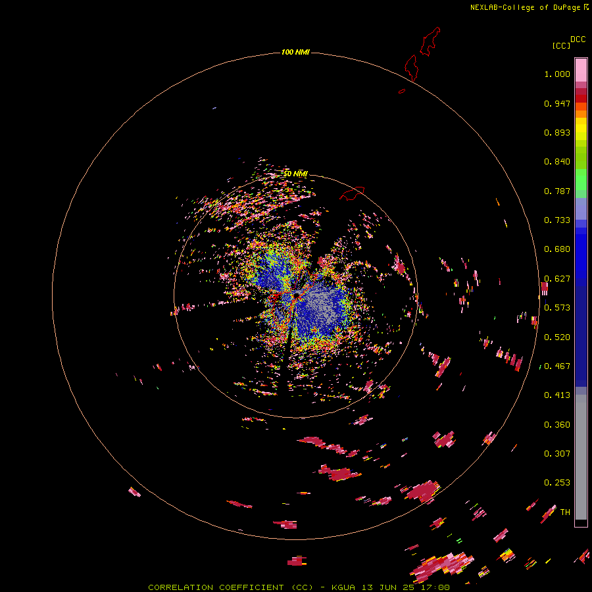Click the 50 NMI range ring label
Viewport: 592px width, 592px height.
click(x=295, y=174)
